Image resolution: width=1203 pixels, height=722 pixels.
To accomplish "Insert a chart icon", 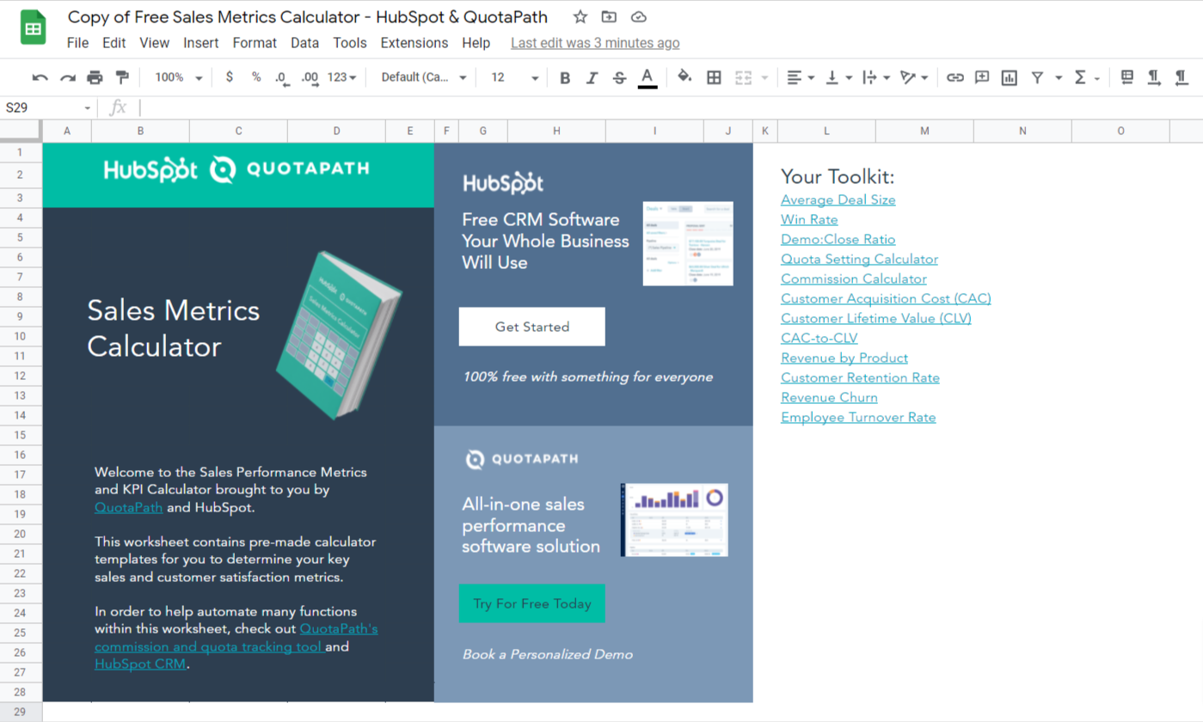I will [1010, 77].
